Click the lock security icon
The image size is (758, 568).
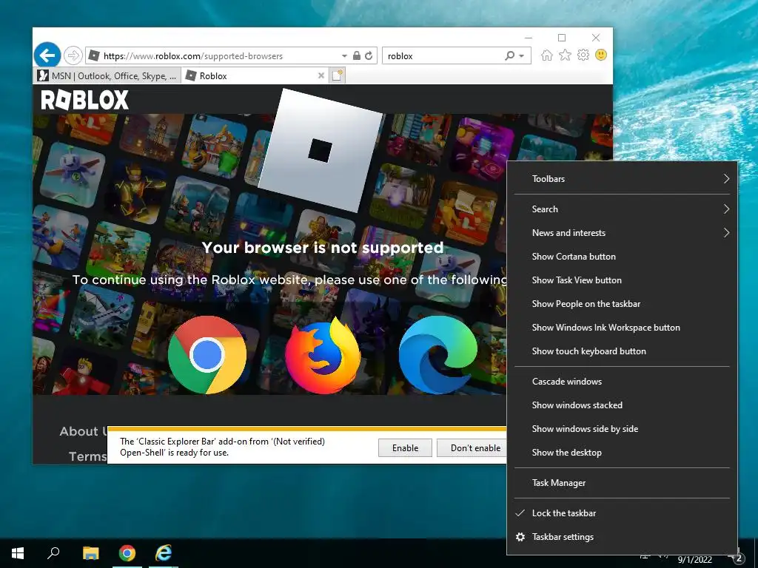coord(357,55)
